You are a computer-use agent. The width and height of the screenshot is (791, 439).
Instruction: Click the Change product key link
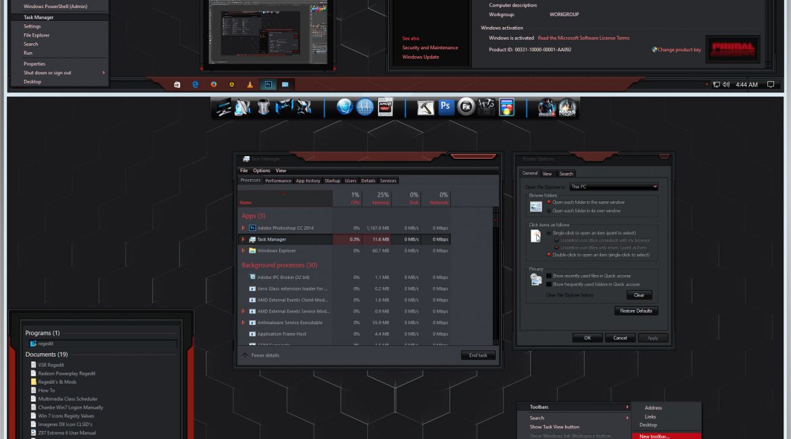tap(679, 50)
